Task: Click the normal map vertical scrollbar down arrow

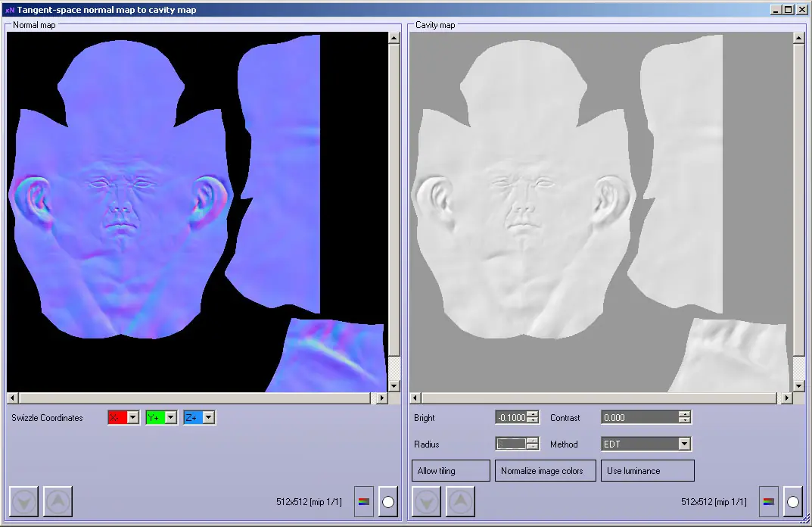Action: click(x=394, y=386)
